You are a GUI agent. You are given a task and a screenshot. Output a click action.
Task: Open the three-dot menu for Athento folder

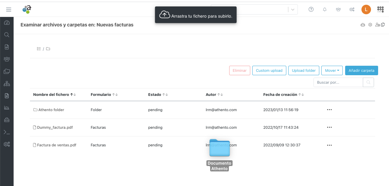(329, 110)
